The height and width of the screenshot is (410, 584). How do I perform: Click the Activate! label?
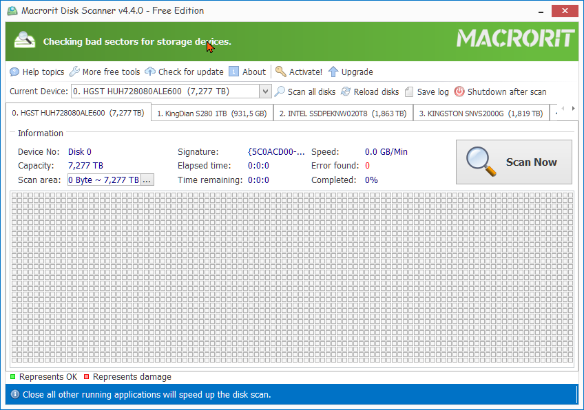coord(306,72)
